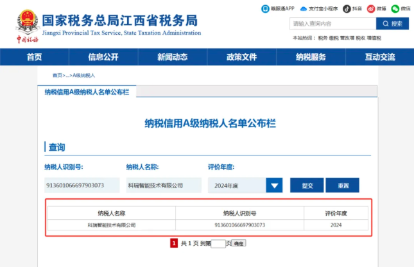Expand the 评价年度 dropdown arrow

click(x=275, y=185)
